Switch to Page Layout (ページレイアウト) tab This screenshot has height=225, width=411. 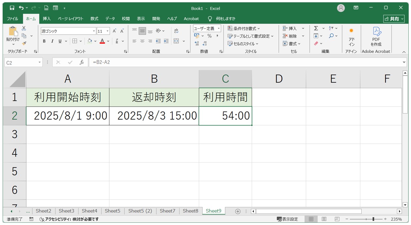click(x=71, y=19)
